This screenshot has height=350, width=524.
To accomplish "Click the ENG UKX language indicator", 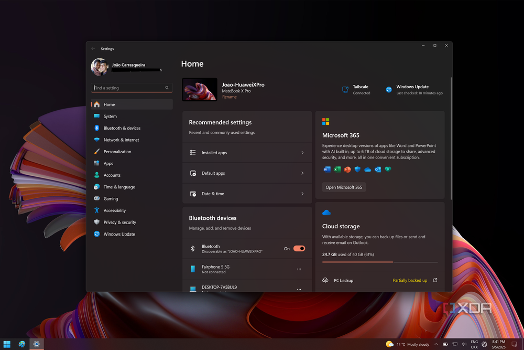I will point(474,344).
